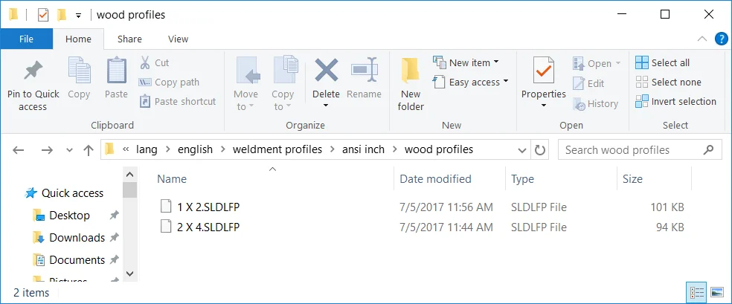This screenshot has width=732, height=304.
Task: Click Paste shortcut in the ribbon
Action: [178, 101]
